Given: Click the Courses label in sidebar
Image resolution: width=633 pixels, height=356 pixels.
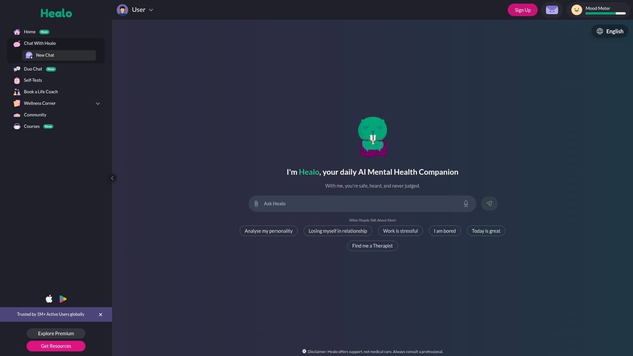Looking at the screenshot, I should (32, 126).
